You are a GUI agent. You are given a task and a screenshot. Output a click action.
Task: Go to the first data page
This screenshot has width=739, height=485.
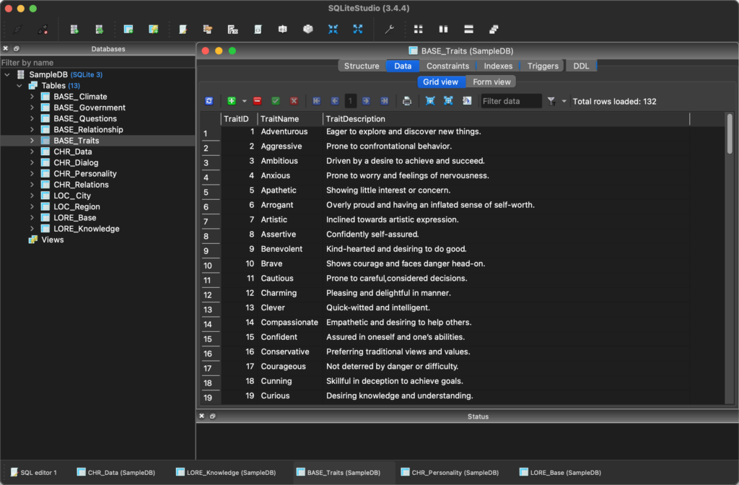click(x=317, y=101)
